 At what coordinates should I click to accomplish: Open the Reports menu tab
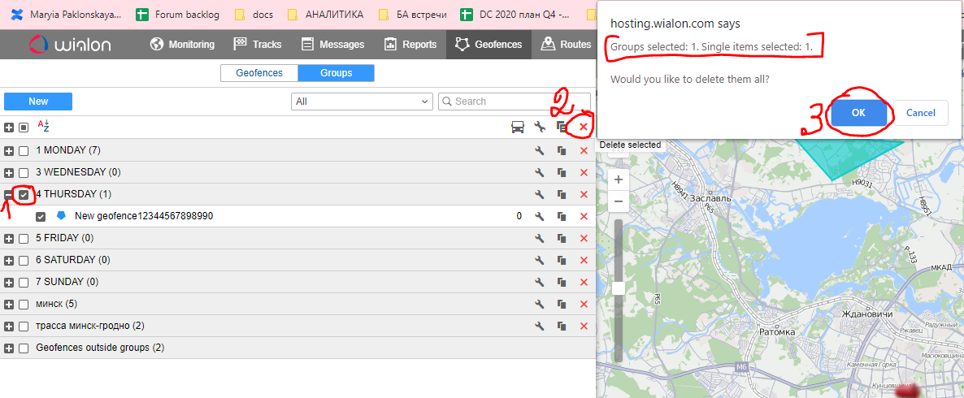pos(410,45)
